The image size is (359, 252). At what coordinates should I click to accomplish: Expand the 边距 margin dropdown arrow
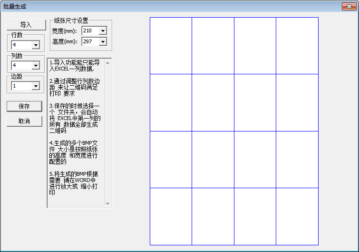[x=36, y=86]
